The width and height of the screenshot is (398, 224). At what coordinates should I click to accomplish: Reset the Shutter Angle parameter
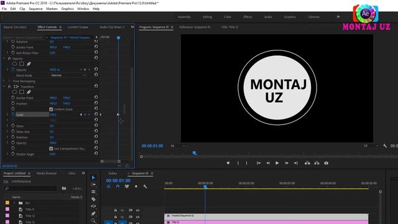click(x=96, y=154)
